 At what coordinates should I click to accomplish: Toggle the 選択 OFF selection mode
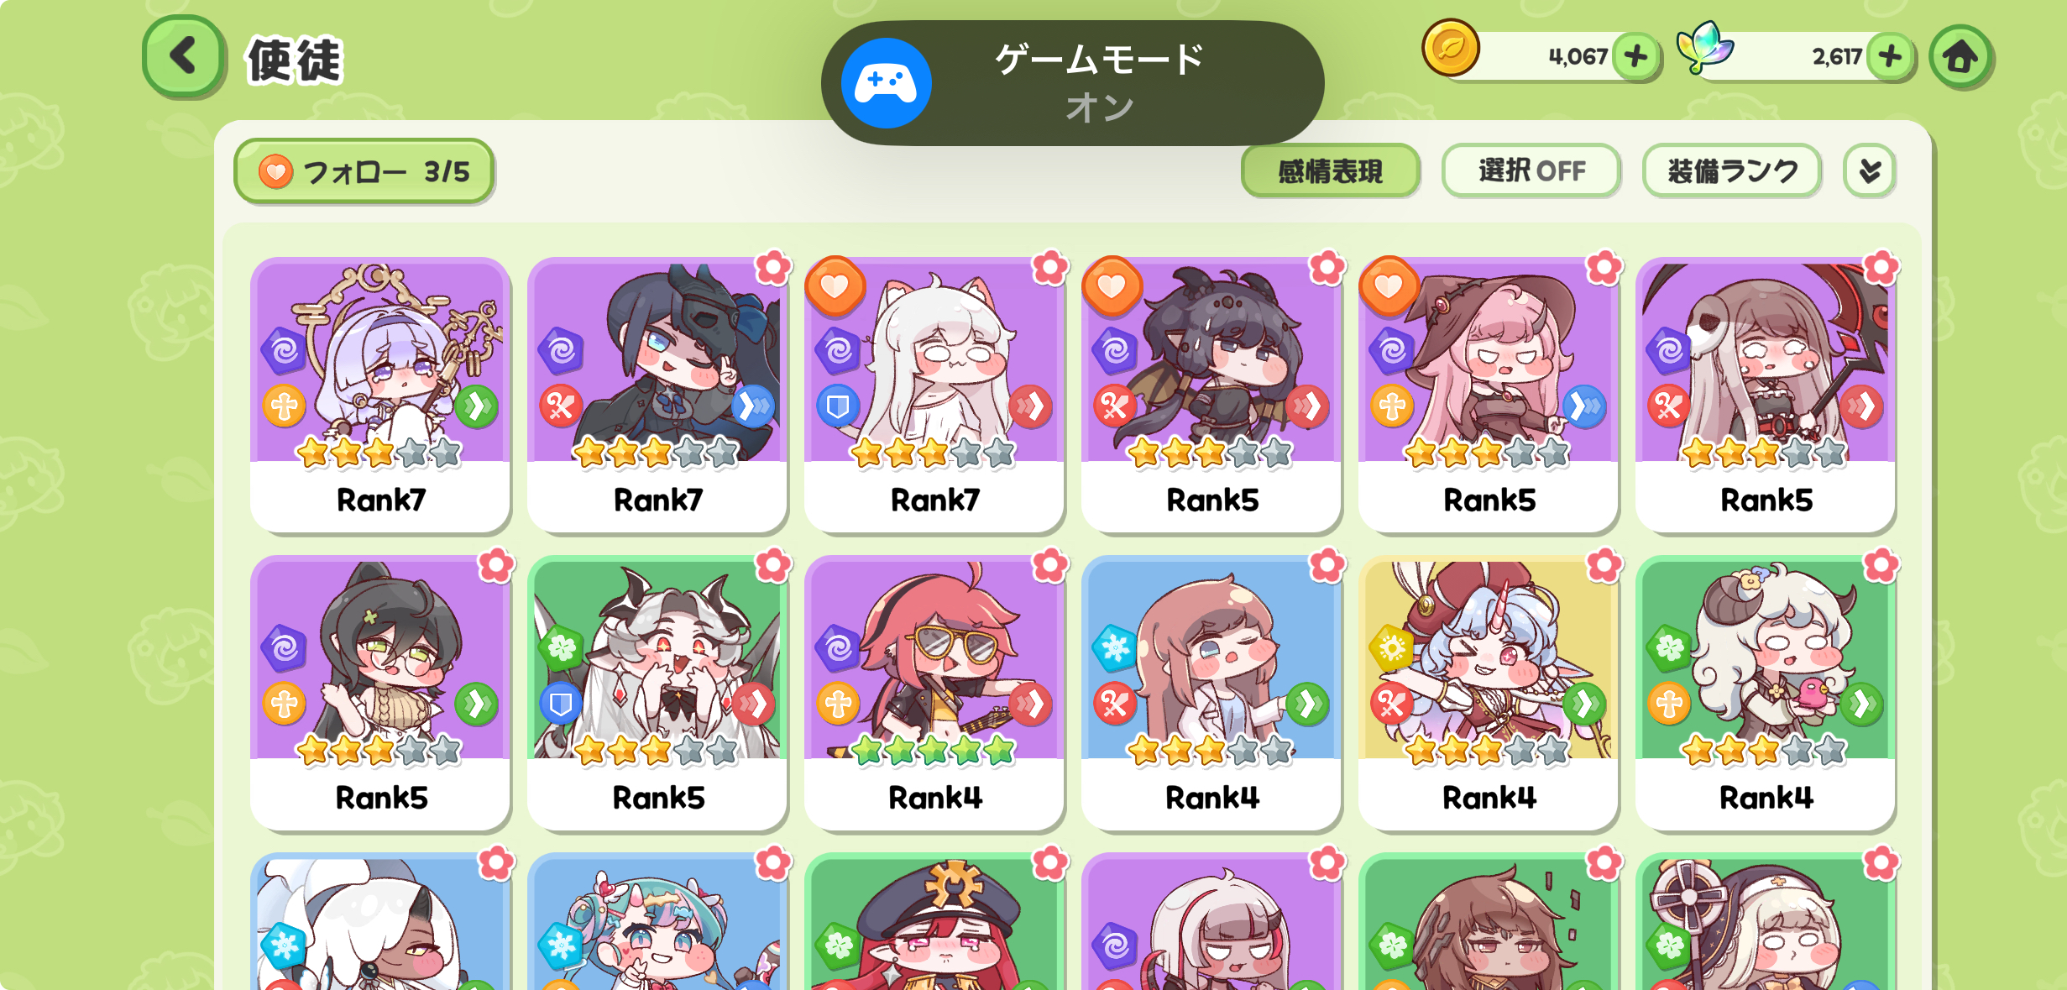tap(1531, 171)
